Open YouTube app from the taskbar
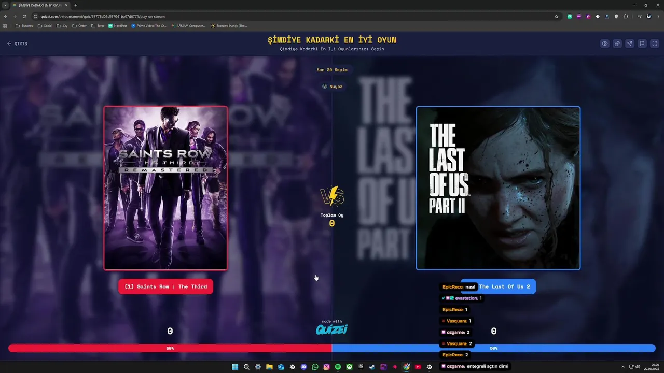Screen dimensions: 664x373 pos(418,367)
